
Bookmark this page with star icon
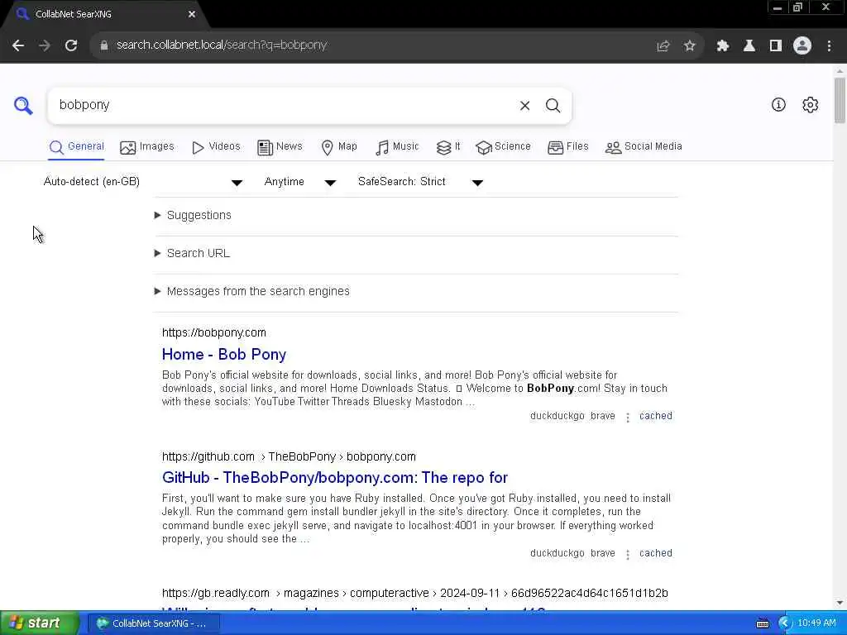690,46
